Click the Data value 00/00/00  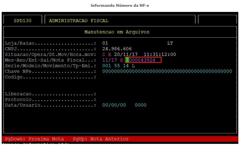(114, 105)
